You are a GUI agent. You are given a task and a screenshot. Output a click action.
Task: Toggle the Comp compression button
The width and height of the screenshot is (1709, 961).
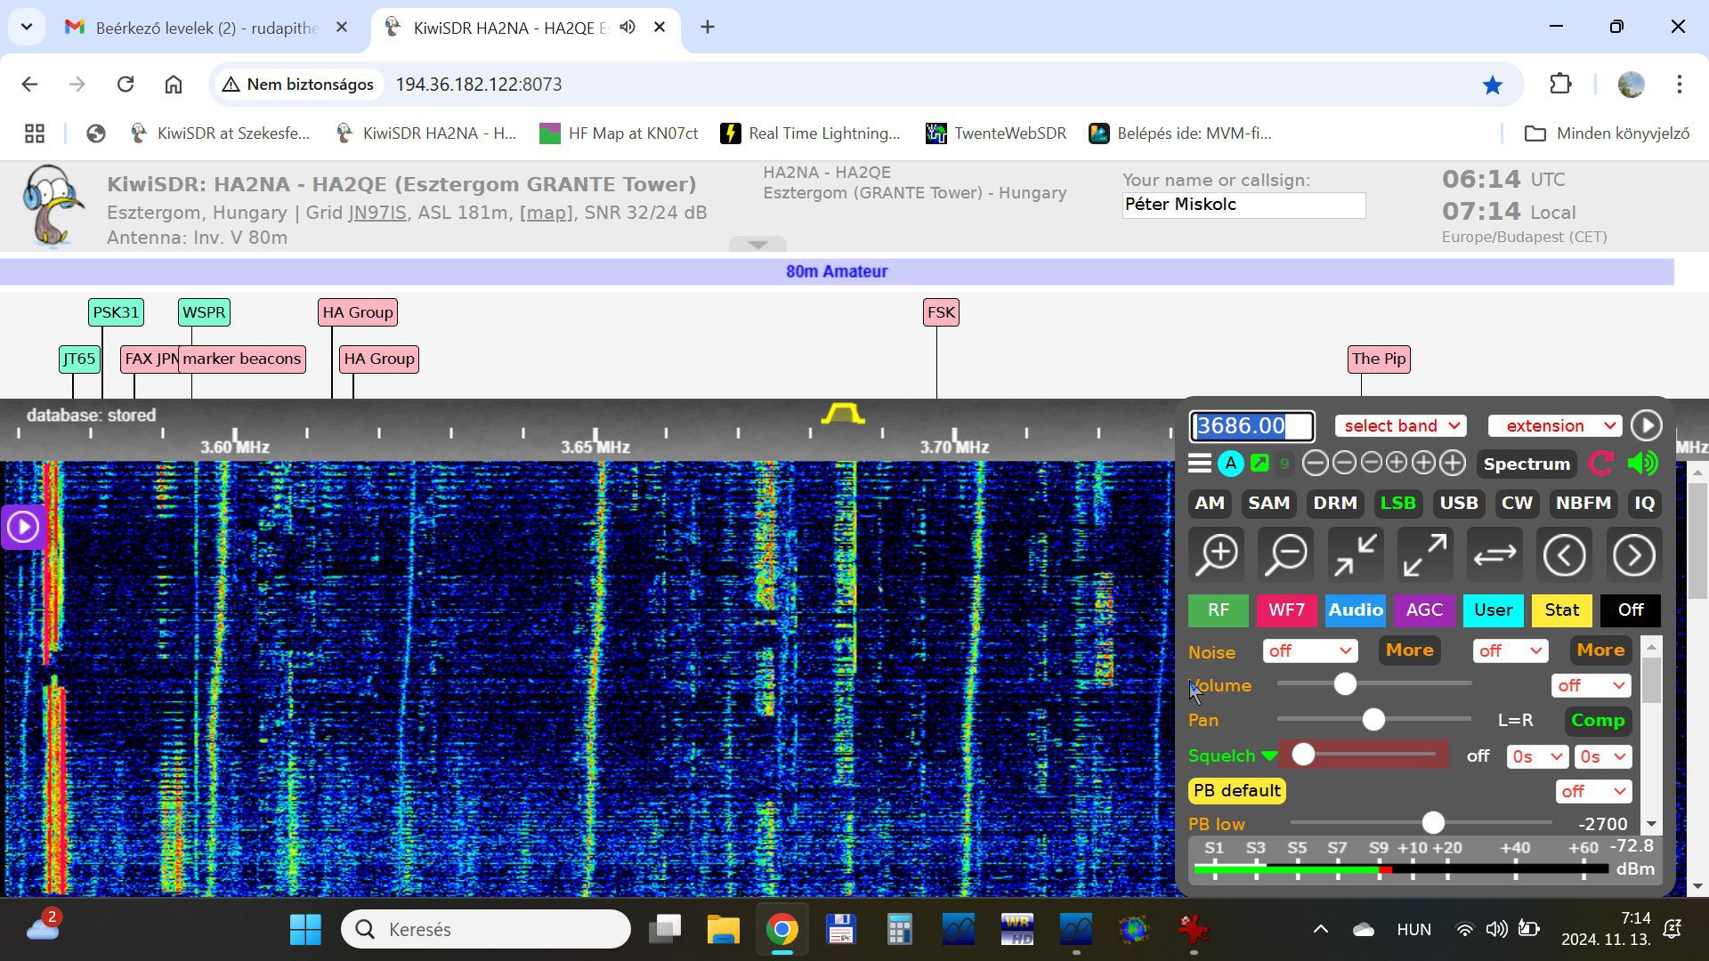point(1597,721)
